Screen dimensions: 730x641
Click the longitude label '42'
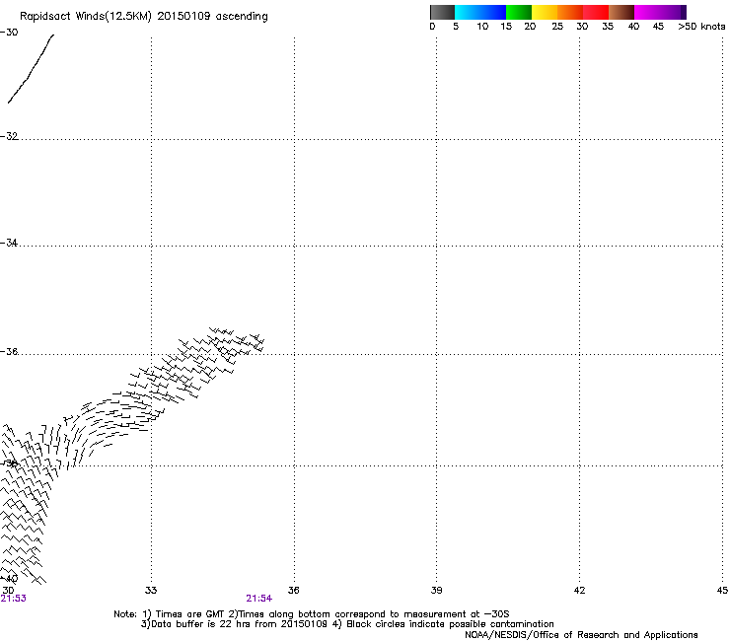point(579,591)
